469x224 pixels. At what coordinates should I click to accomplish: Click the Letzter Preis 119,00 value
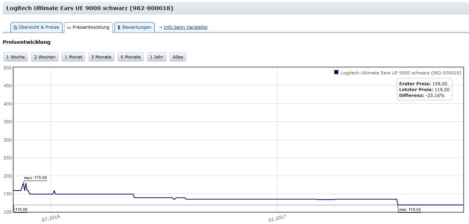coord(442,90)
